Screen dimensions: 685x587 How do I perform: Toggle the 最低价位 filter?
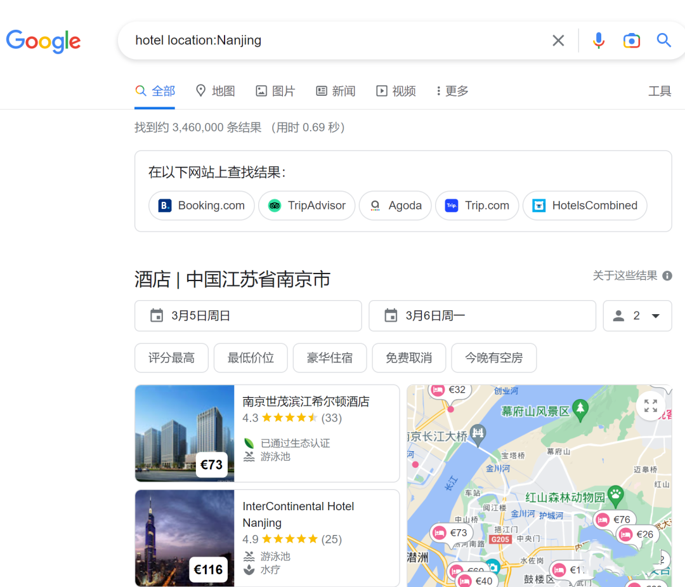tap(251, 358)
